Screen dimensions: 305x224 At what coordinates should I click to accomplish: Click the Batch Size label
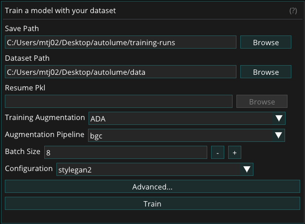click(x=22, y=152)
